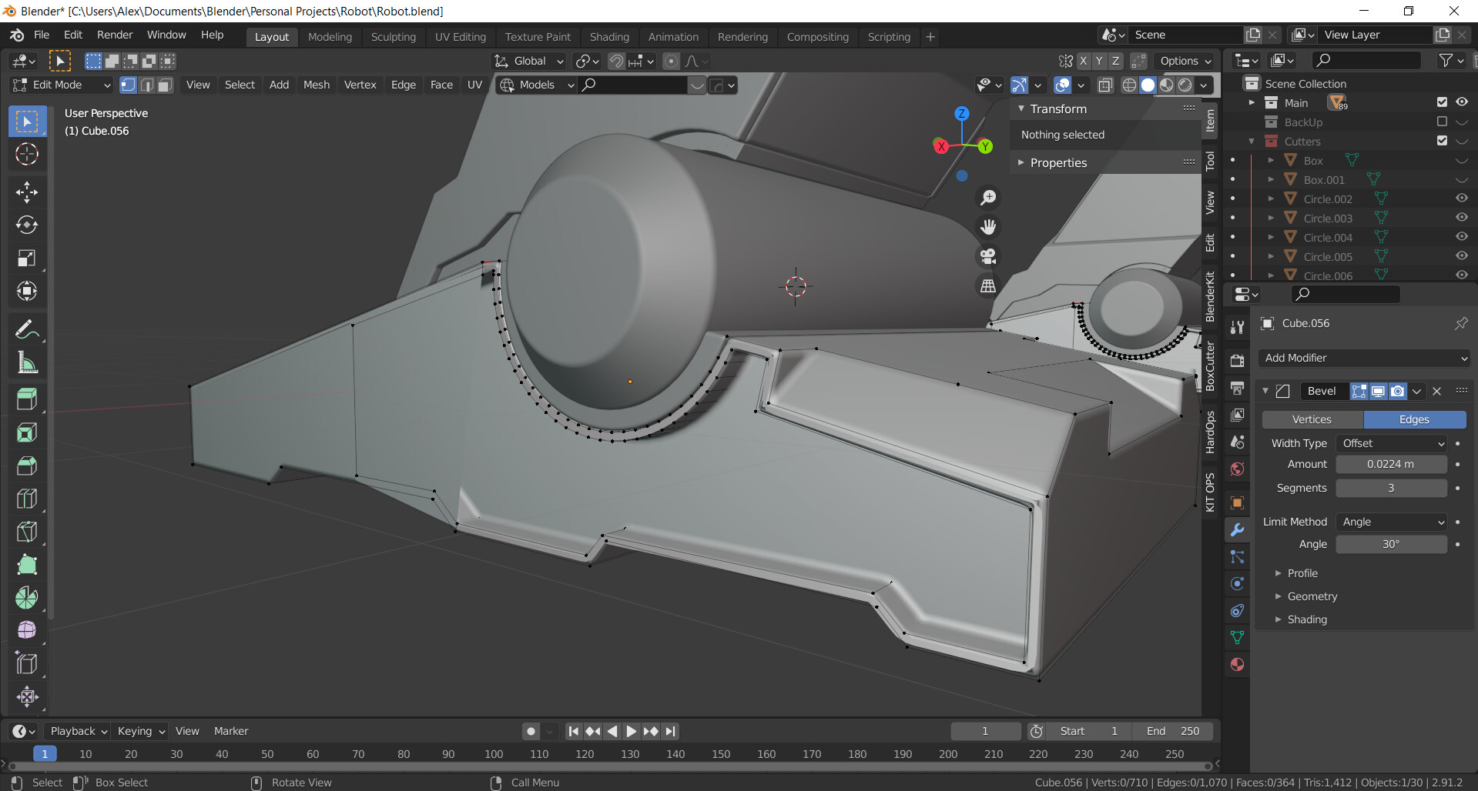Click the bevel Segments value field
The height and width of the screenshot is (791, 1478).
tap(1391, 488)
